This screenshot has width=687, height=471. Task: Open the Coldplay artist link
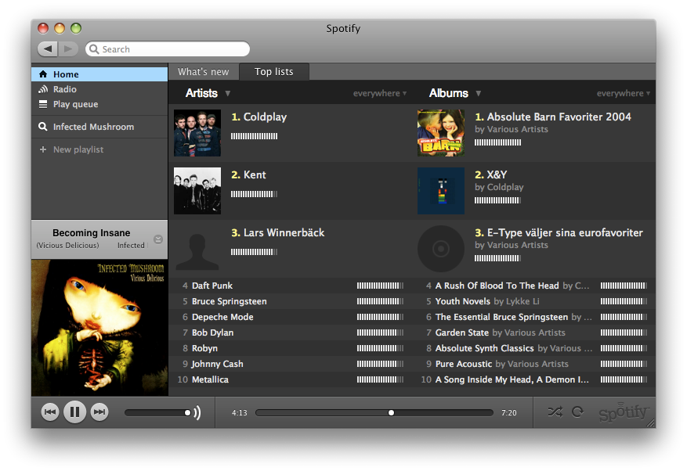(265, 117)
